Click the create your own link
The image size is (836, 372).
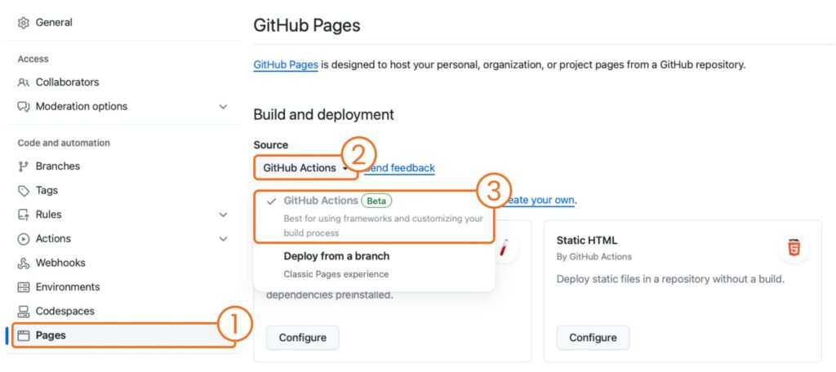539,201
